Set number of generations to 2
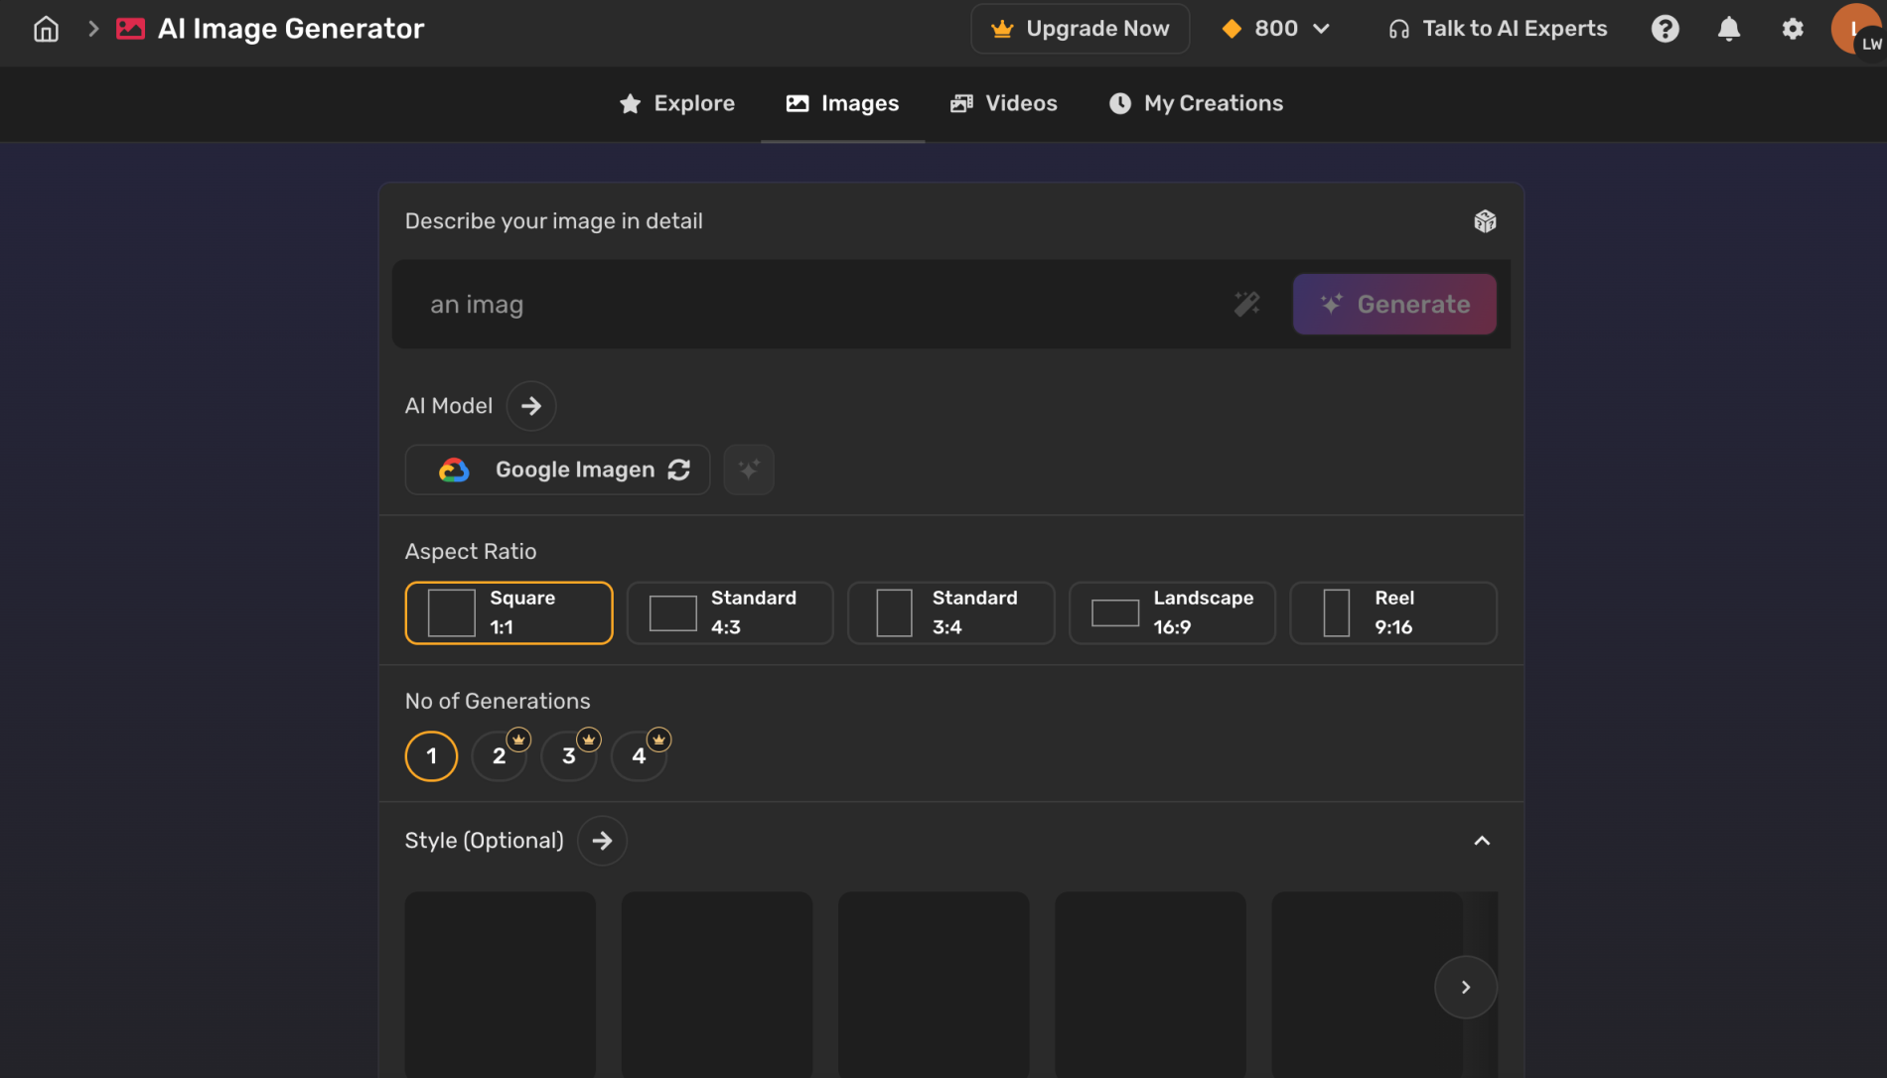 tap(499, 756)
